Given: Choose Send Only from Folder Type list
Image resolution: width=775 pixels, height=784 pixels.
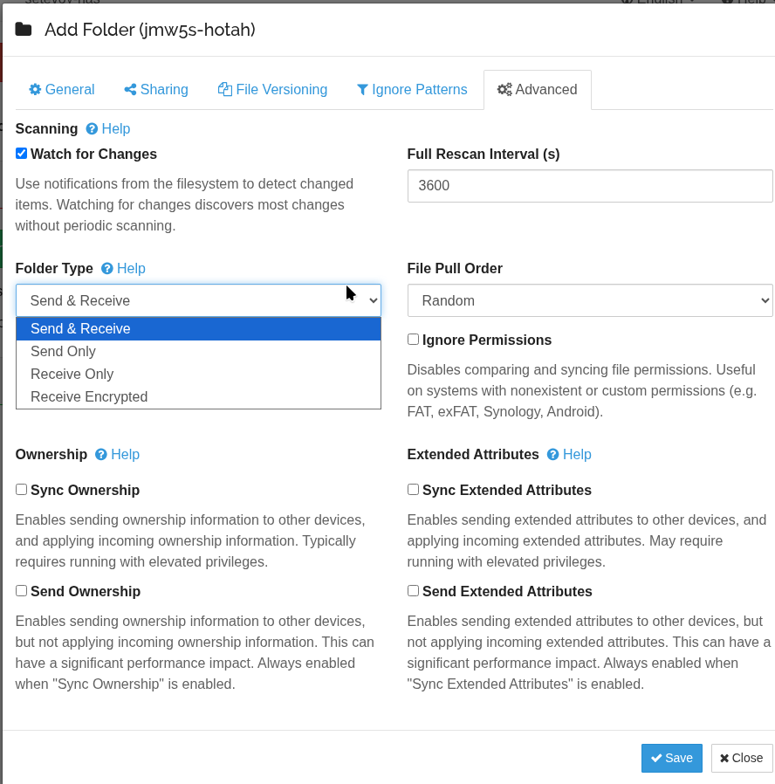Looking at the screenshot, I should (63, 351).
